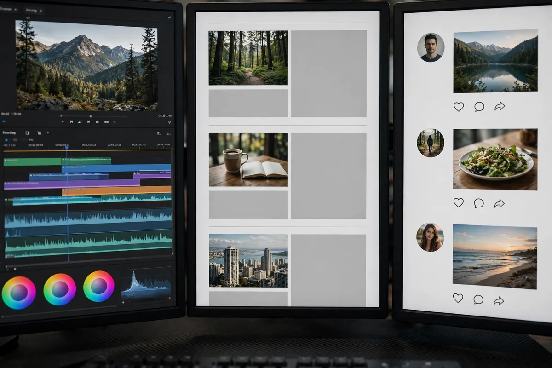Adjust the leftmost color wheel
Image resolution: width=552 pixels, height=368 pixels.
[x=19, y=293]
